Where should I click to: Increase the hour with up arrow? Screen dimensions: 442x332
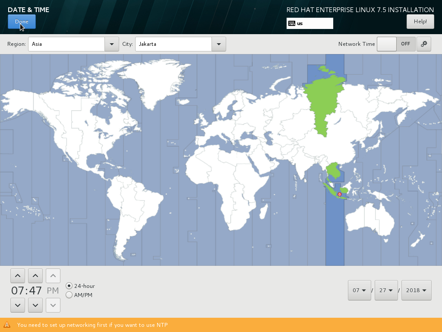pyautogui.click(x=17, y=276)
